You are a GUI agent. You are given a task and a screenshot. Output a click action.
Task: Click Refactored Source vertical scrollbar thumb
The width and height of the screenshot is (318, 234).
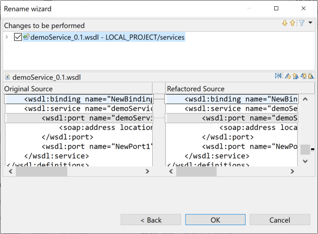[305, 149]
